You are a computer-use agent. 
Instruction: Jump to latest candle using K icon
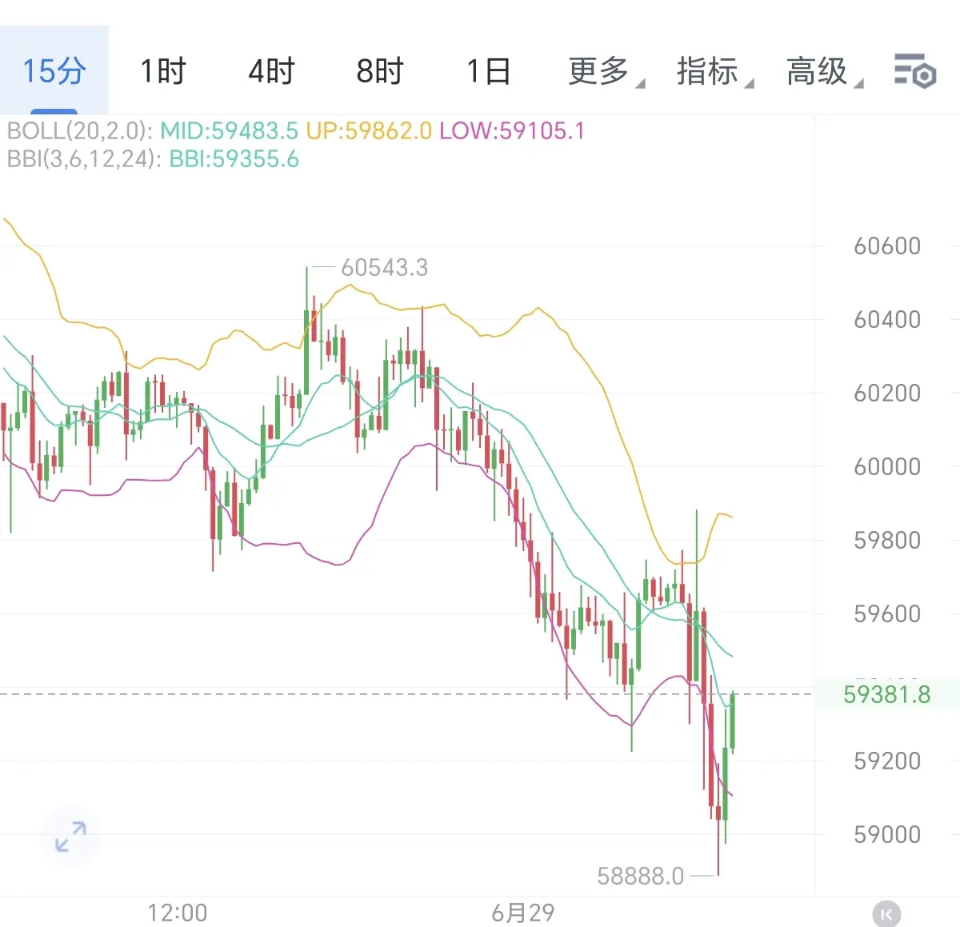[x=886, y=913]
